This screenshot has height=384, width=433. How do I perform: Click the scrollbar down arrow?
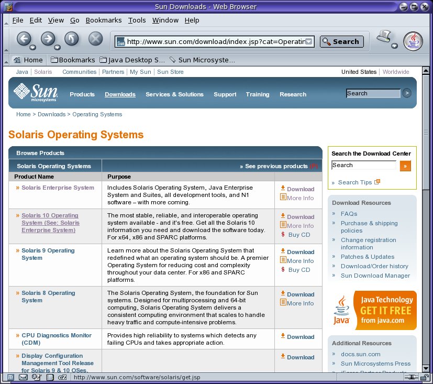click(426, 368)
